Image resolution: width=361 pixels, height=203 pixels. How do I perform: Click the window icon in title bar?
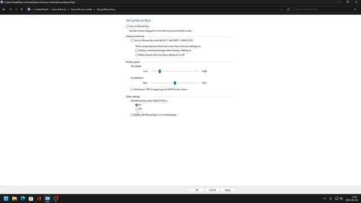[2, 2]
